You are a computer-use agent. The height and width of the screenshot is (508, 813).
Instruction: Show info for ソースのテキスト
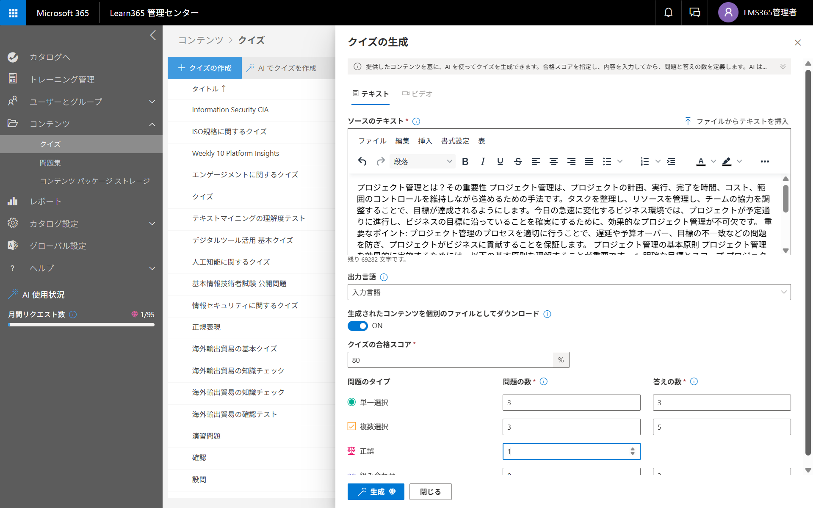416,121
